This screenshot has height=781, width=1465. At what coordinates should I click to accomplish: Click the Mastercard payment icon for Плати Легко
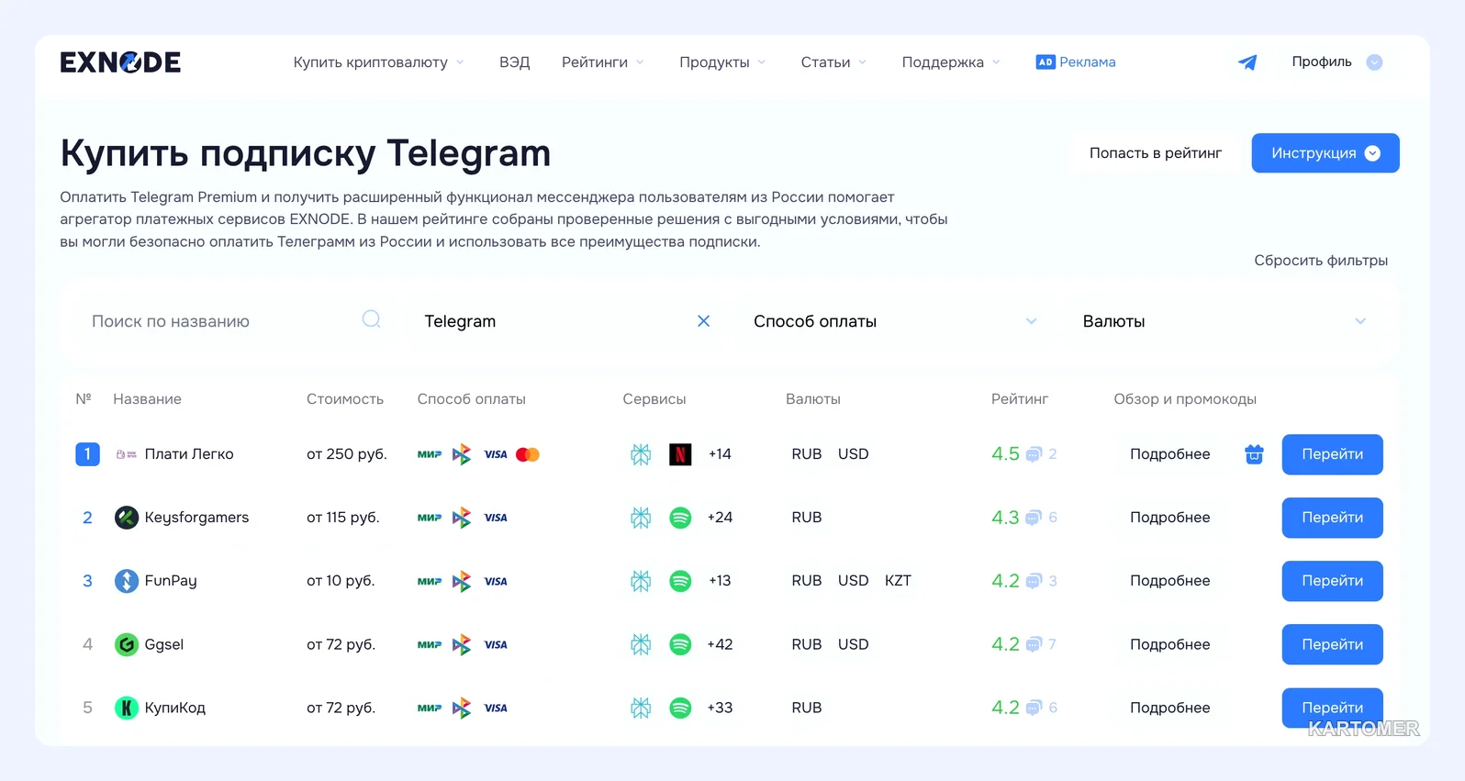coord(528,454)
